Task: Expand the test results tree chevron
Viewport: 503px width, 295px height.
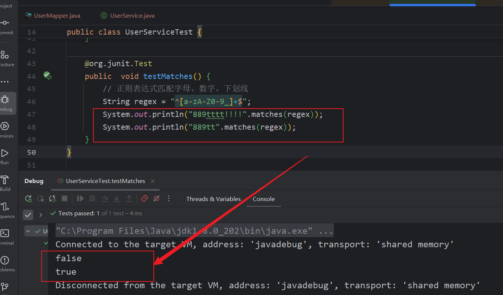Action: tap(41, 215)
